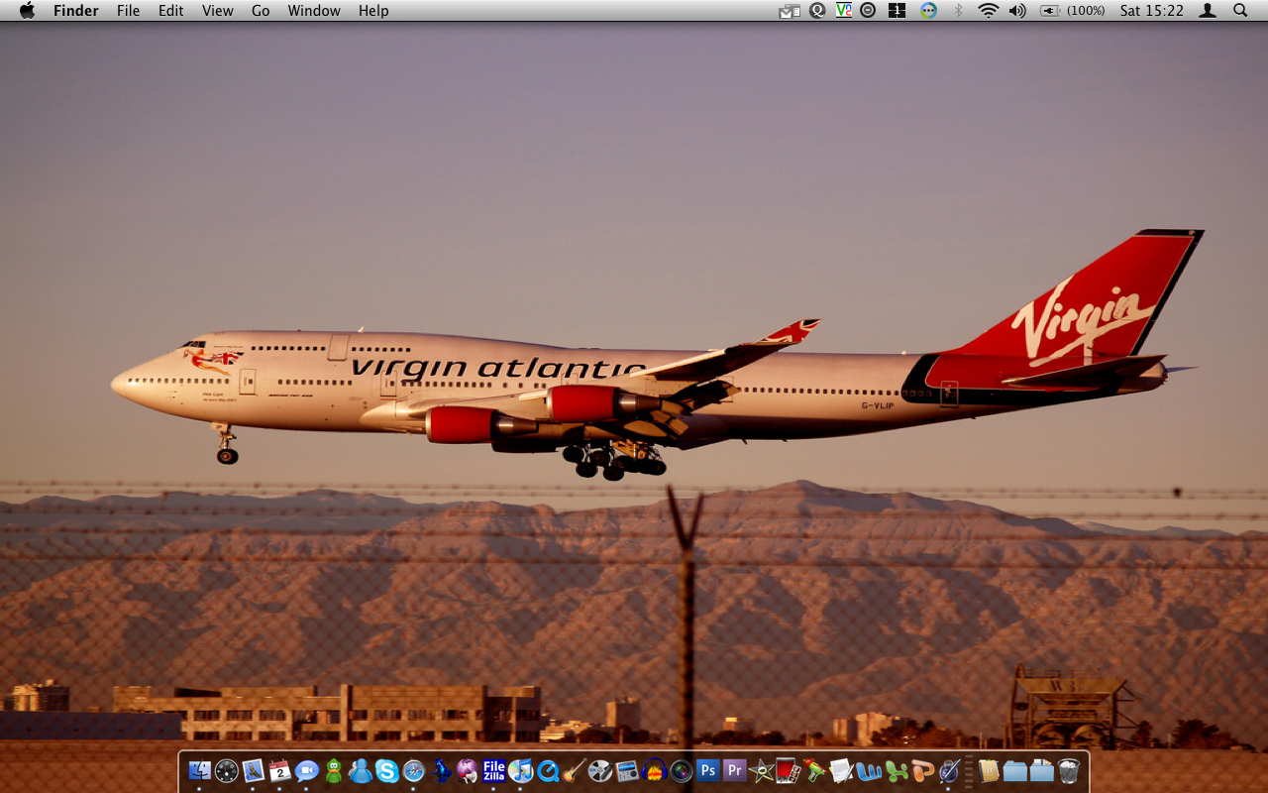Launch Safari browser from the Dock
Screen dimensions: 1268x793
click(x=414, y=770)
